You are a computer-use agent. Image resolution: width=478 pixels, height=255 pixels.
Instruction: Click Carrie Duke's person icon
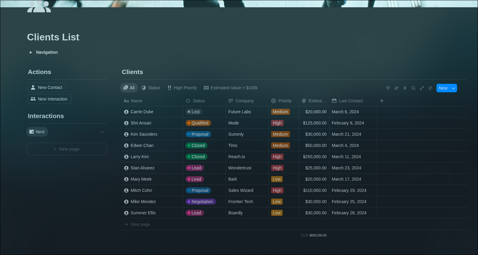[x=126, y=112]
